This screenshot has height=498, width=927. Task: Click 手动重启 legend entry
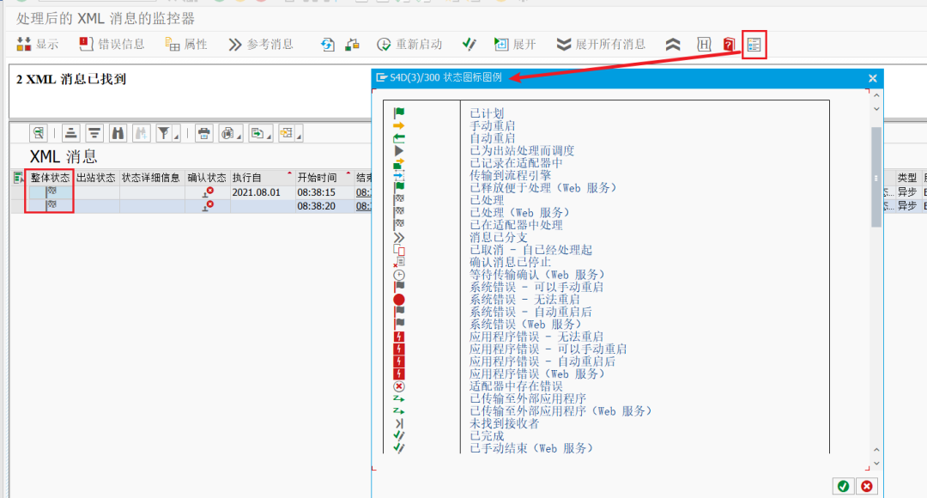click(x=493, y=126)
